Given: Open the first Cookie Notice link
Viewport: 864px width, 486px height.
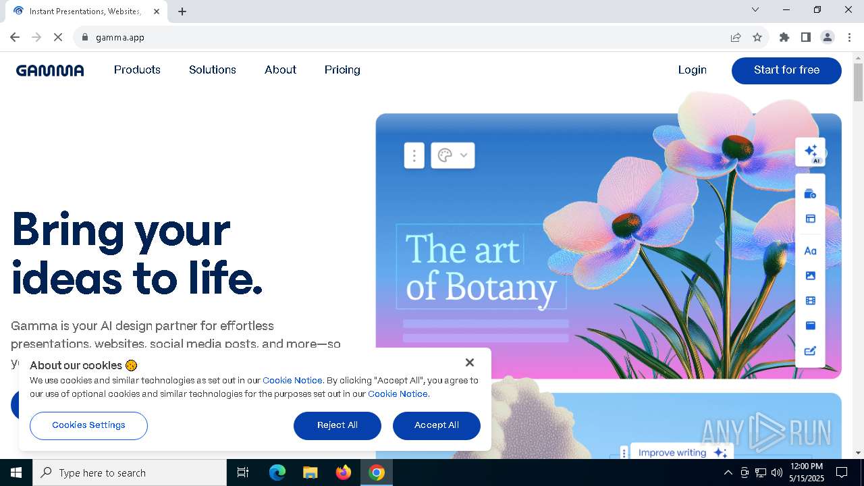Looking at the screenshot, I should (292, 381).
